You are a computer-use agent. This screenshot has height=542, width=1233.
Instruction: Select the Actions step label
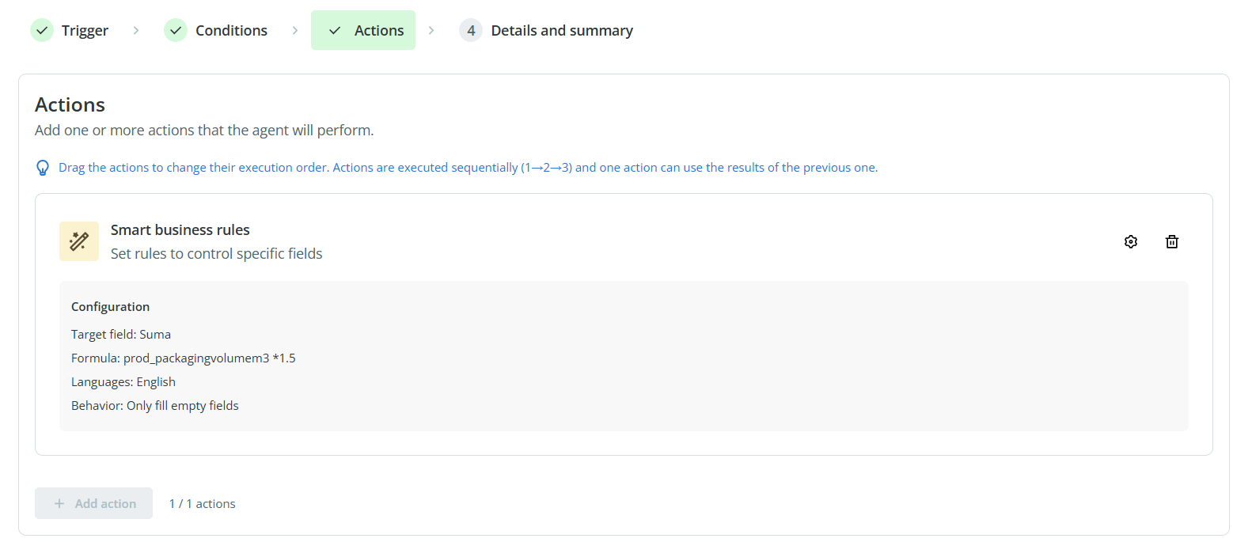click(x=379, y=31)
